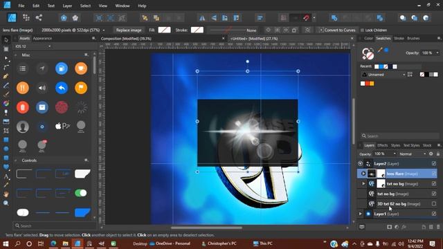
Task: Close the Composition document tab
Action: coord(223,39)
